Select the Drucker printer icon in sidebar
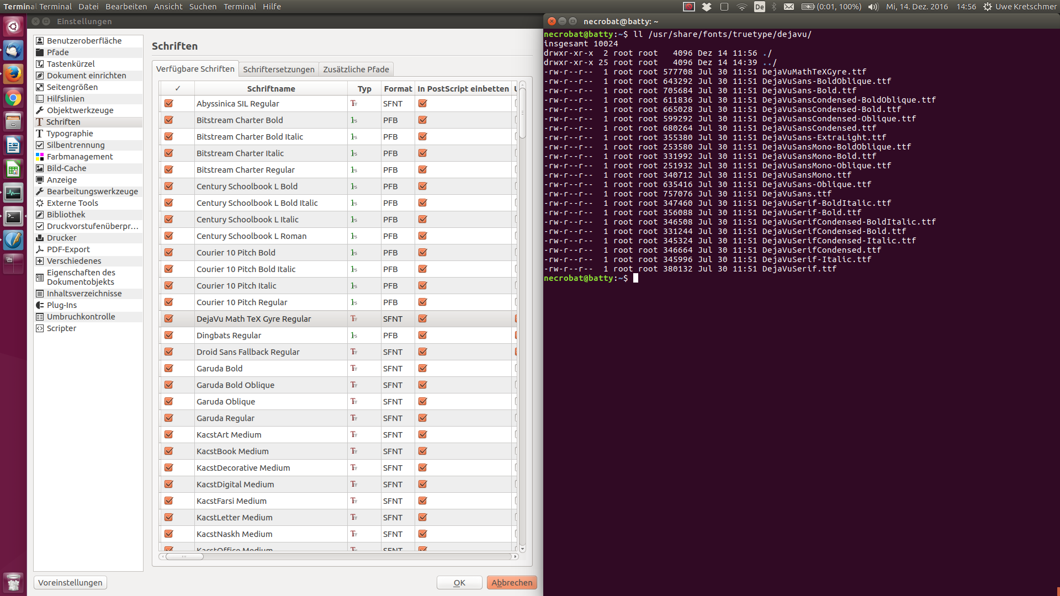This screenshot has height=596, width=1060. 40,238
